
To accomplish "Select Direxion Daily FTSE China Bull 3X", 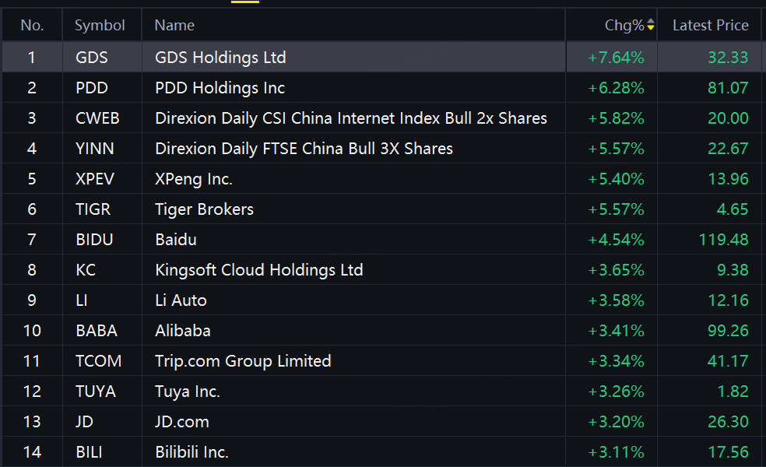I will pyautogui.click(x=381, y=149).
